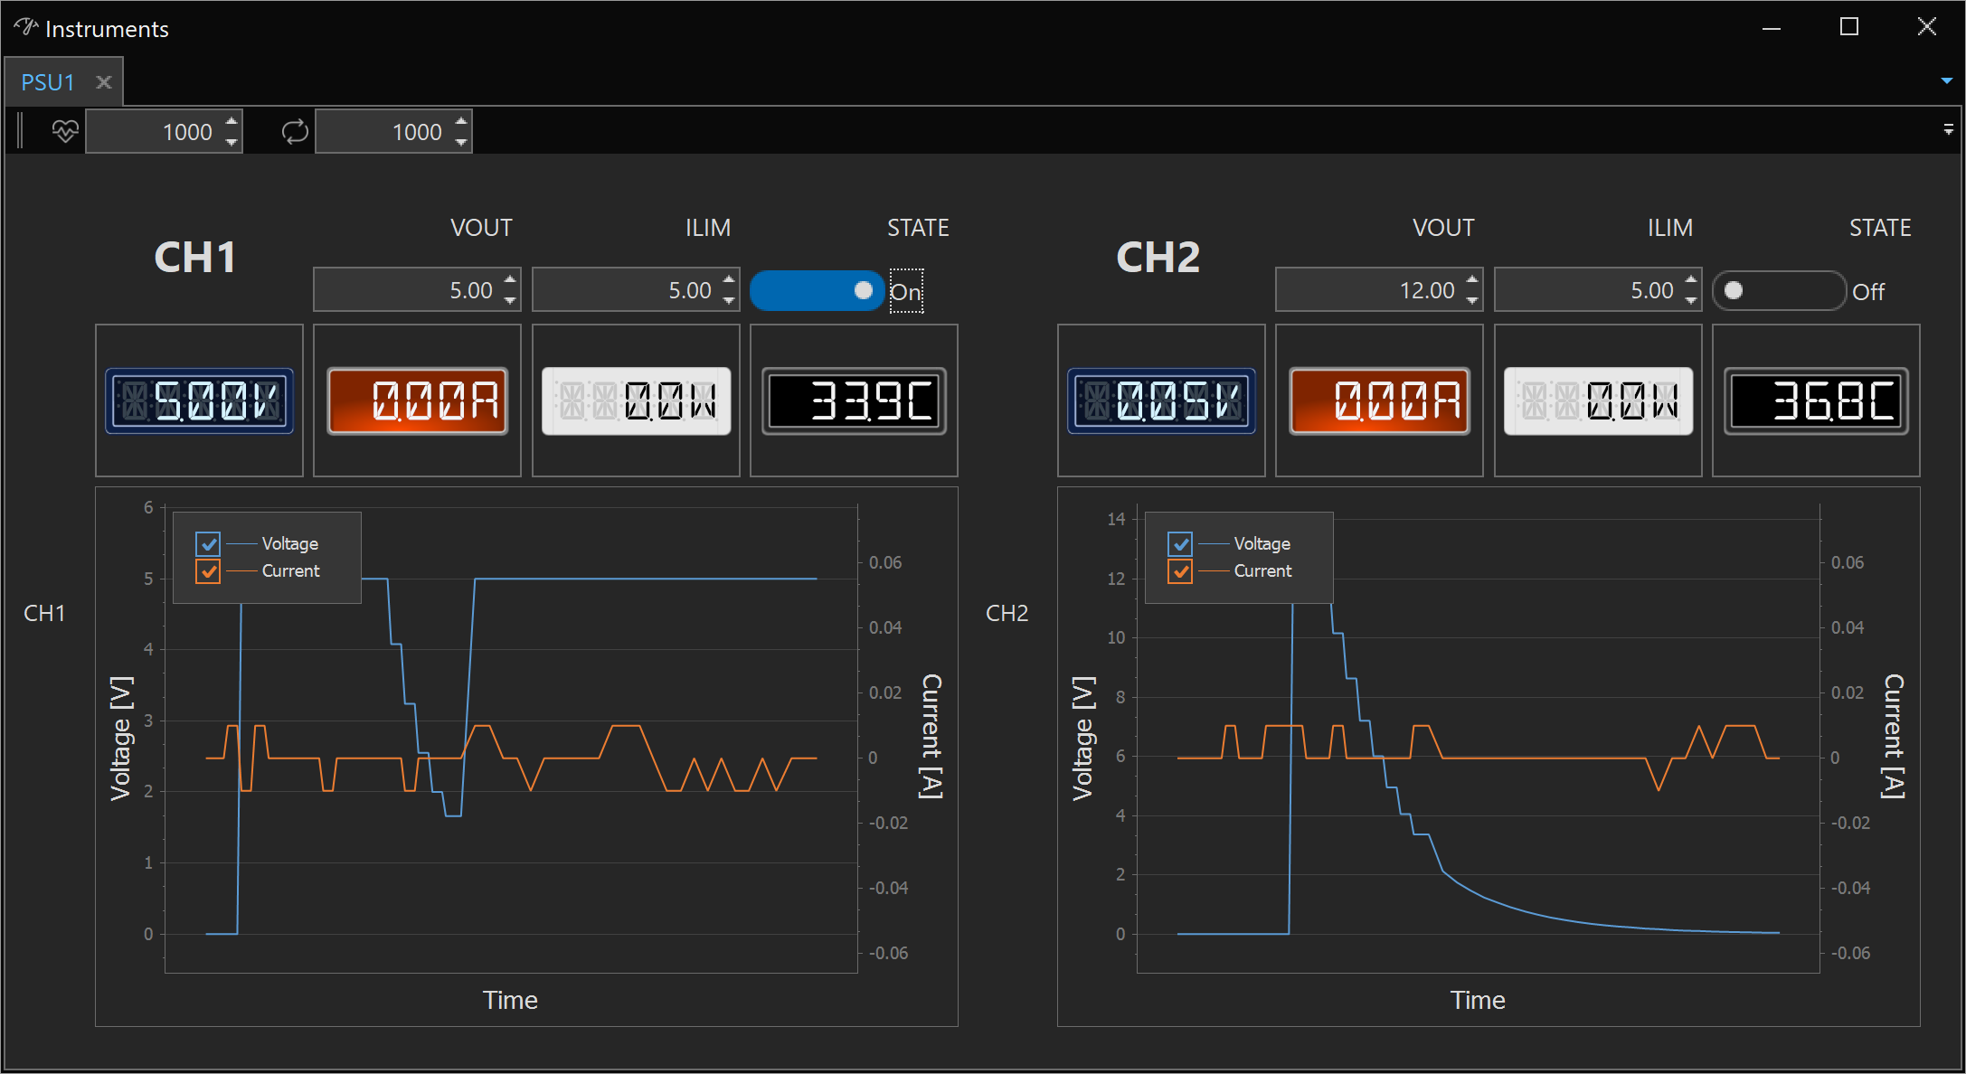Viewport: 1966px width, 1074px height.
Task: Decrease CH2 ILIM with down arrow
Action: (x=1691, y=301)
